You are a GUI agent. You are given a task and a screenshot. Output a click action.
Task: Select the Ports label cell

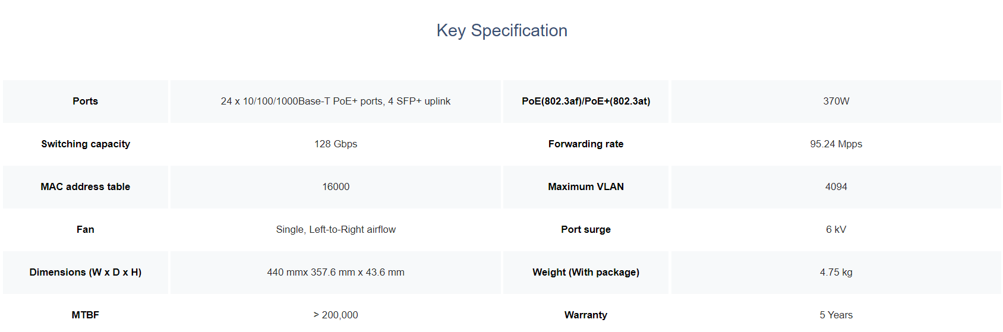pyautogui.click(x=86, y=102)
